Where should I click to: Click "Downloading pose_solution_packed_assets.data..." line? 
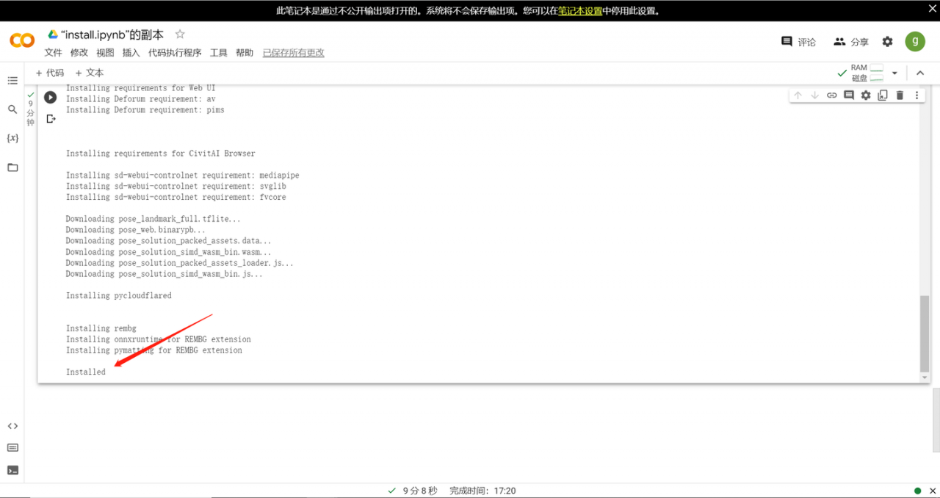click(169, 241)
